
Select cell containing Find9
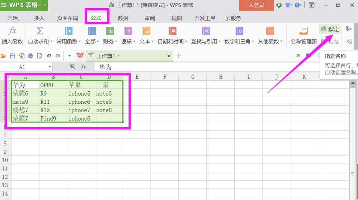[x=53, y=118]
